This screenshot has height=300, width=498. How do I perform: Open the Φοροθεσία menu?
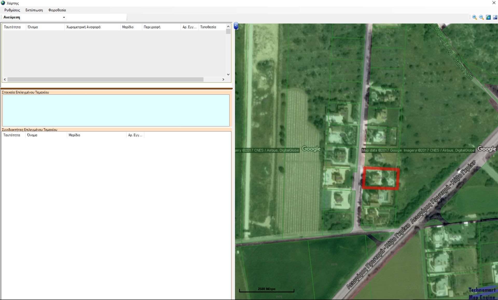pyautogui.click(x=57, y=10)
